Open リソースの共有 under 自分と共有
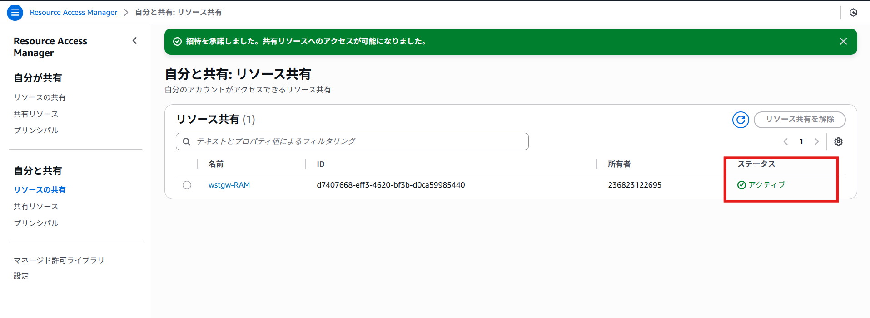Image resolution: width=870 pixels, height=318 pixels. coord(40,190)
